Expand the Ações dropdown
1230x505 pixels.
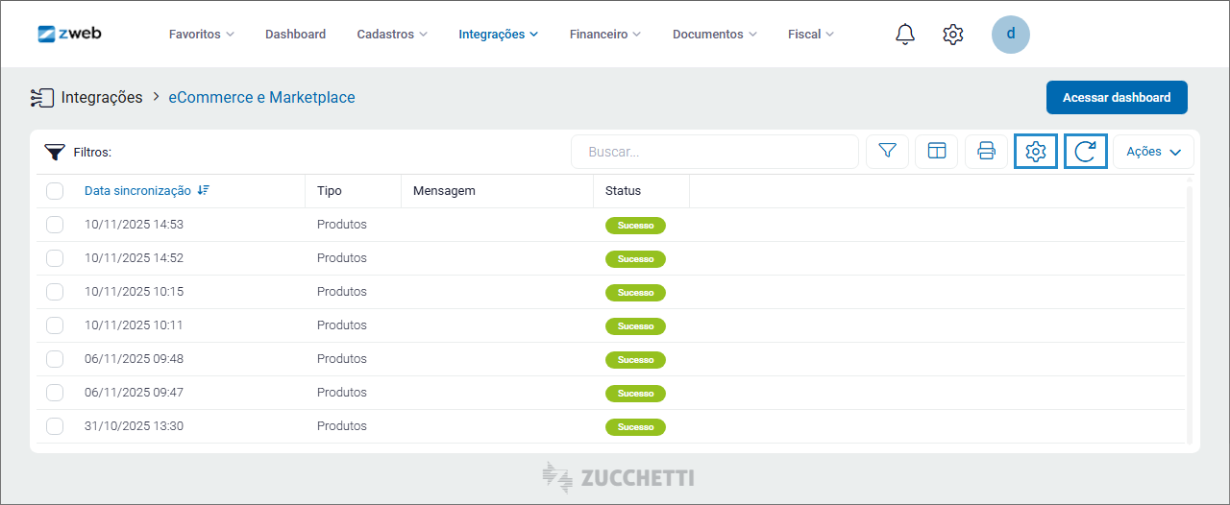click(1153, 152)
